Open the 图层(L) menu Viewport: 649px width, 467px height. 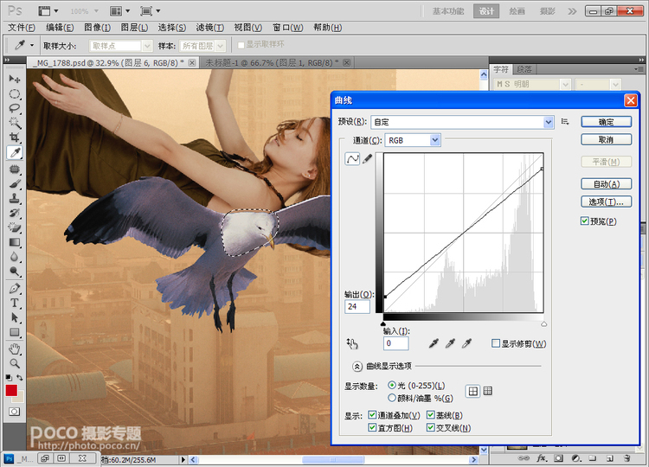(134, 28)
